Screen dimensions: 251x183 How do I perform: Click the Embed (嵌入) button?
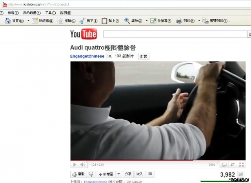tap(140, 174)
